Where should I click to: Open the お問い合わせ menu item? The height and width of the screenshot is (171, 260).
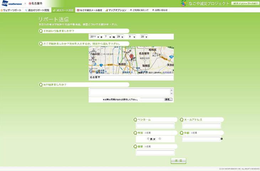(160, 10)
